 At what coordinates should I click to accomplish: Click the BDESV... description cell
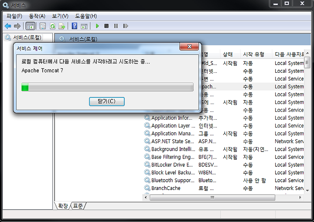[x=208, y=165]
